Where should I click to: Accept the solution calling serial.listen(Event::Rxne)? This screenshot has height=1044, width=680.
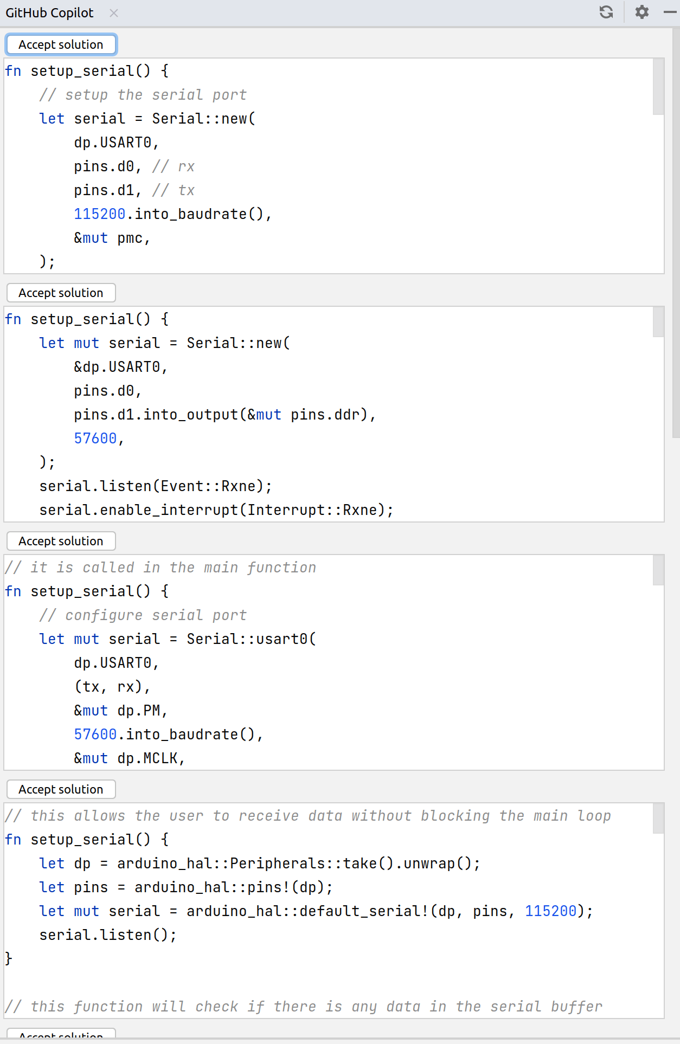click(61, 293)
